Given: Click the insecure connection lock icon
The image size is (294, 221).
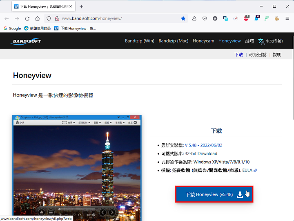Looking at the screenshot, I should tap(57, 18).
